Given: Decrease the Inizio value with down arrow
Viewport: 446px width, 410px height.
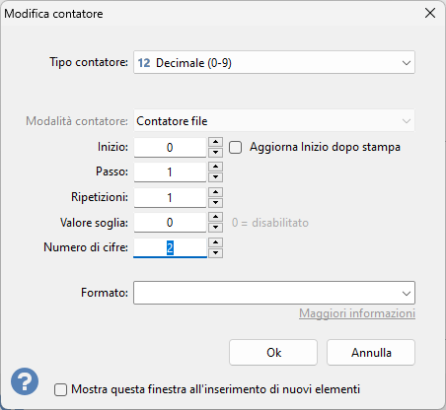Looking at the screenshot, I should tap(216, 152).
